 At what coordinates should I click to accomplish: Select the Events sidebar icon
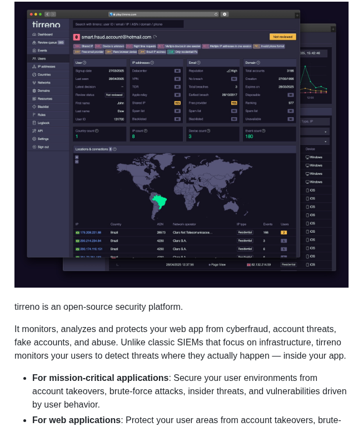[x=34, y=51]
